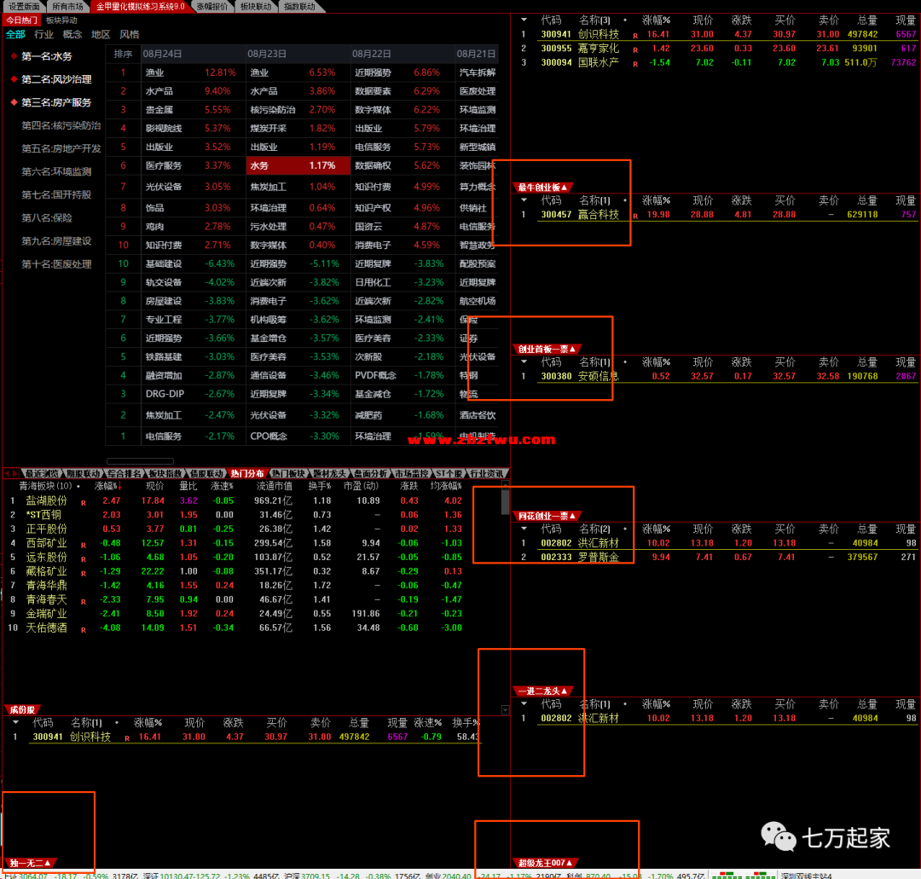Filter hot sectors by 行业
The image size is (921, 879).
pyautogui.click(x=43, y=35)
